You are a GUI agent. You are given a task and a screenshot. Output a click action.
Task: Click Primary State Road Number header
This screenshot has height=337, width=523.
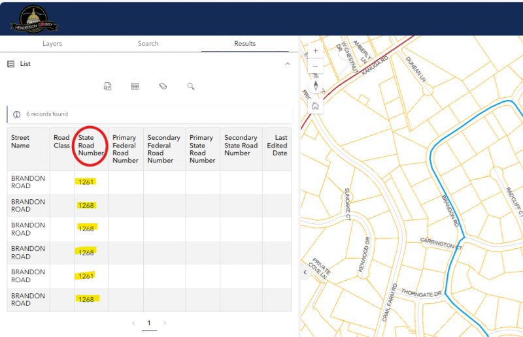202,149
